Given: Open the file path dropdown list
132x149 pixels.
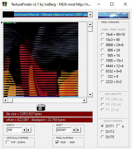Looking at the screenshot, I should tap(90, 15).
